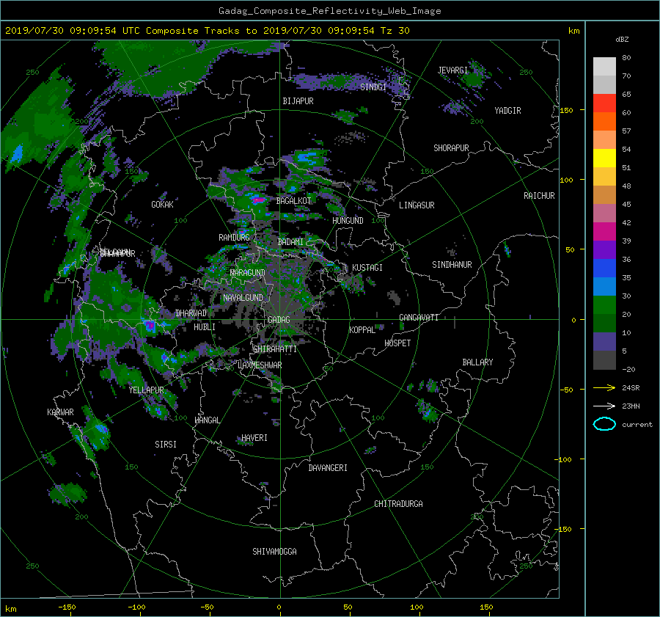Click the Gadag_Composite_Reflectivity_Web_Image title
660x617 pixels.
[330, 11]
